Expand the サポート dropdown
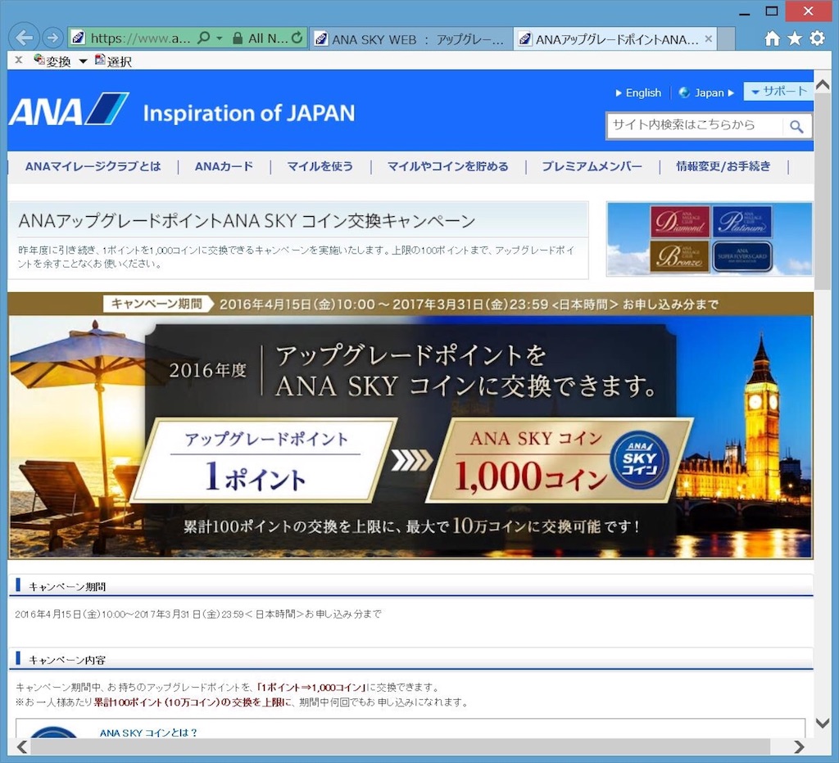The height and width of the screenshot is (763, 839). (778, 92)
